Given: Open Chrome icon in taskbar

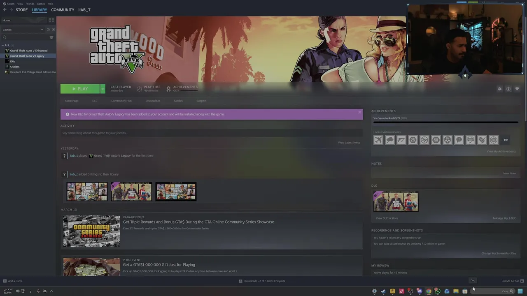Looking at the screenshot, I should tap(429, 291).
